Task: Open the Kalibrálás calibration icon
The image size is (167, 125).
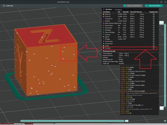Action: coord(4,6)
